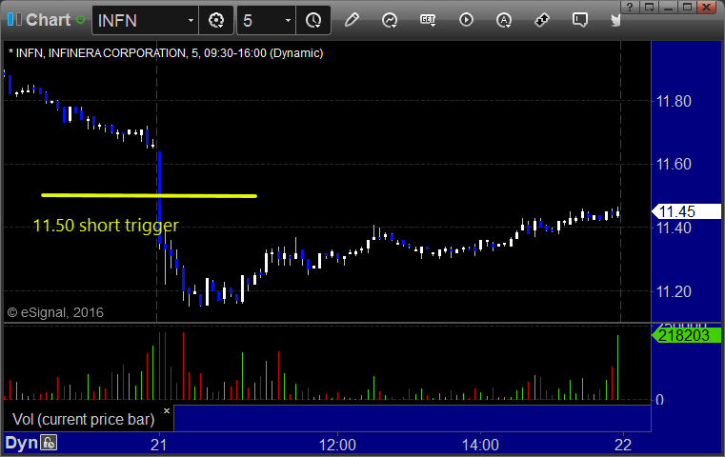Close the Vol study panel X
725x457 pixels.
[167, 410]
